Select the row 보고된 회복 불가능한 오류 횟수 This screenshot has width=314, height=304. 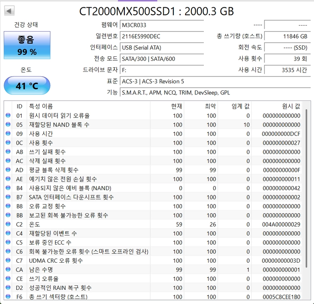pos(153,215)
